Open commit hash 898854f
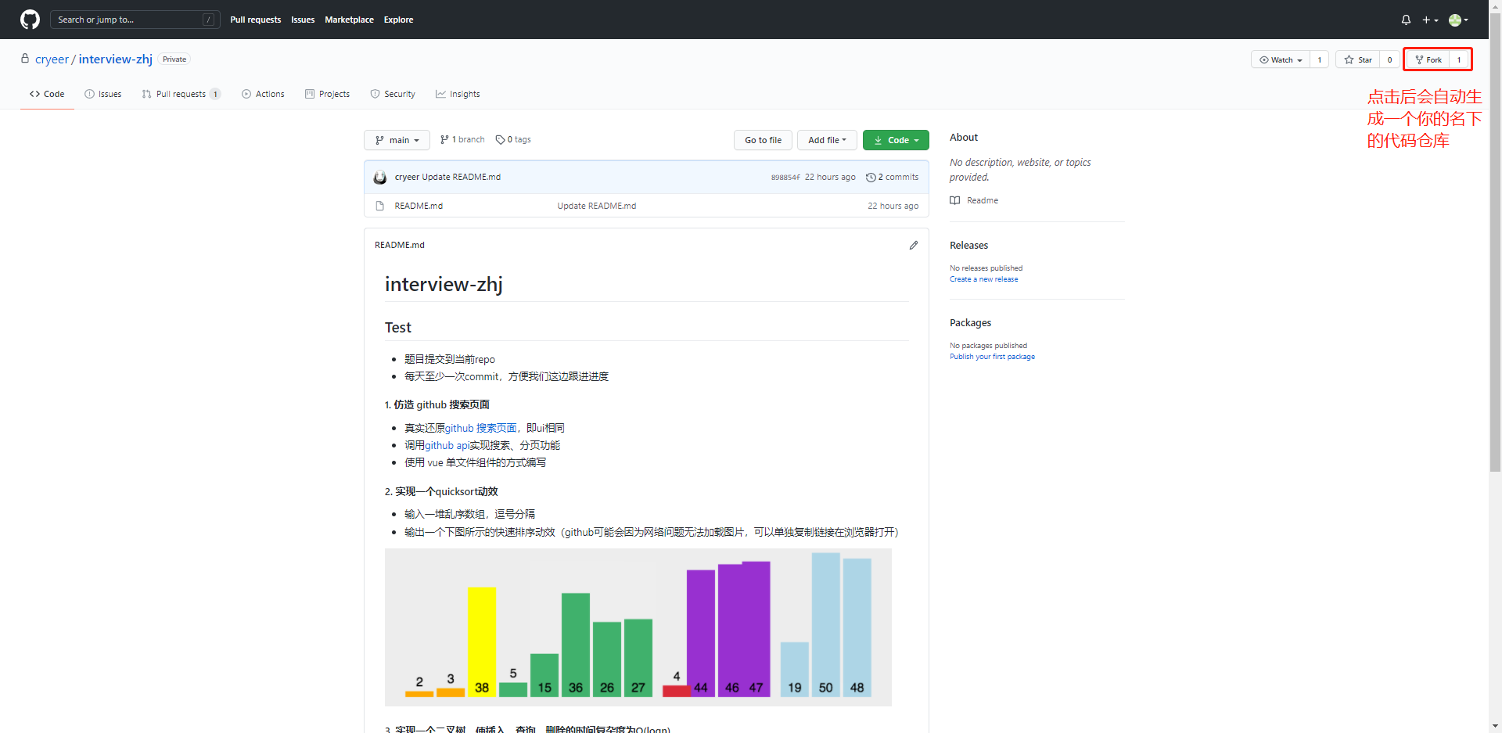Screen dimensions: 1502x733 [785, 178]
